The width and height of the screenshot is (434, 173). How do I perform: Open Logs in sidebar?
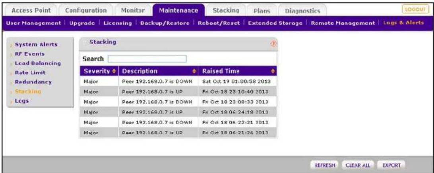pos(22,101)
